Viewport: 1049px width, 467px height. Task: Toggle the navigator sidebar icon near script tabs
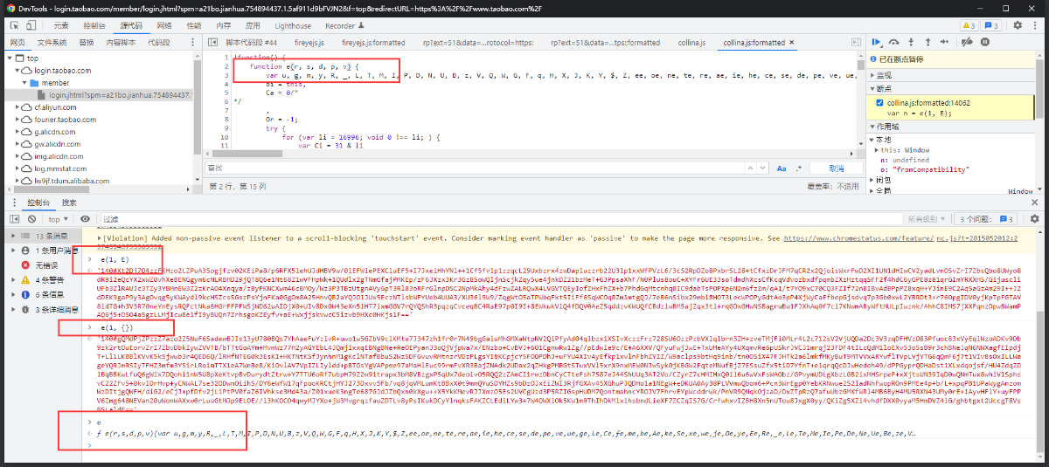click(x=212, y=42)
